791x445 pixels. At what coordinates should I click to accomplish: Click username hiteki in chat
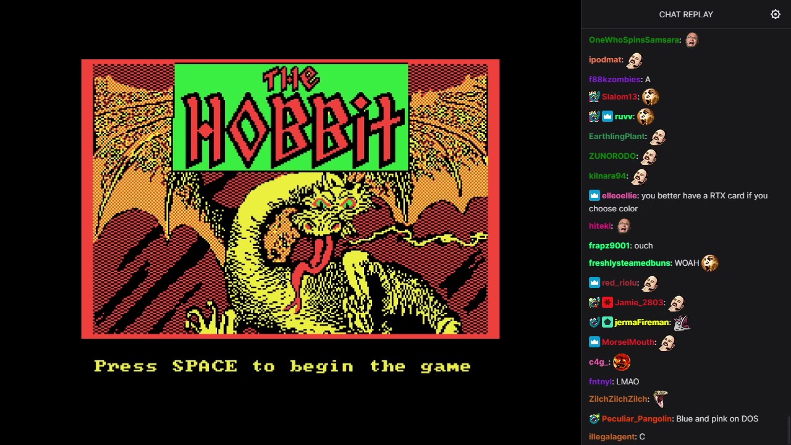(600, 226)
